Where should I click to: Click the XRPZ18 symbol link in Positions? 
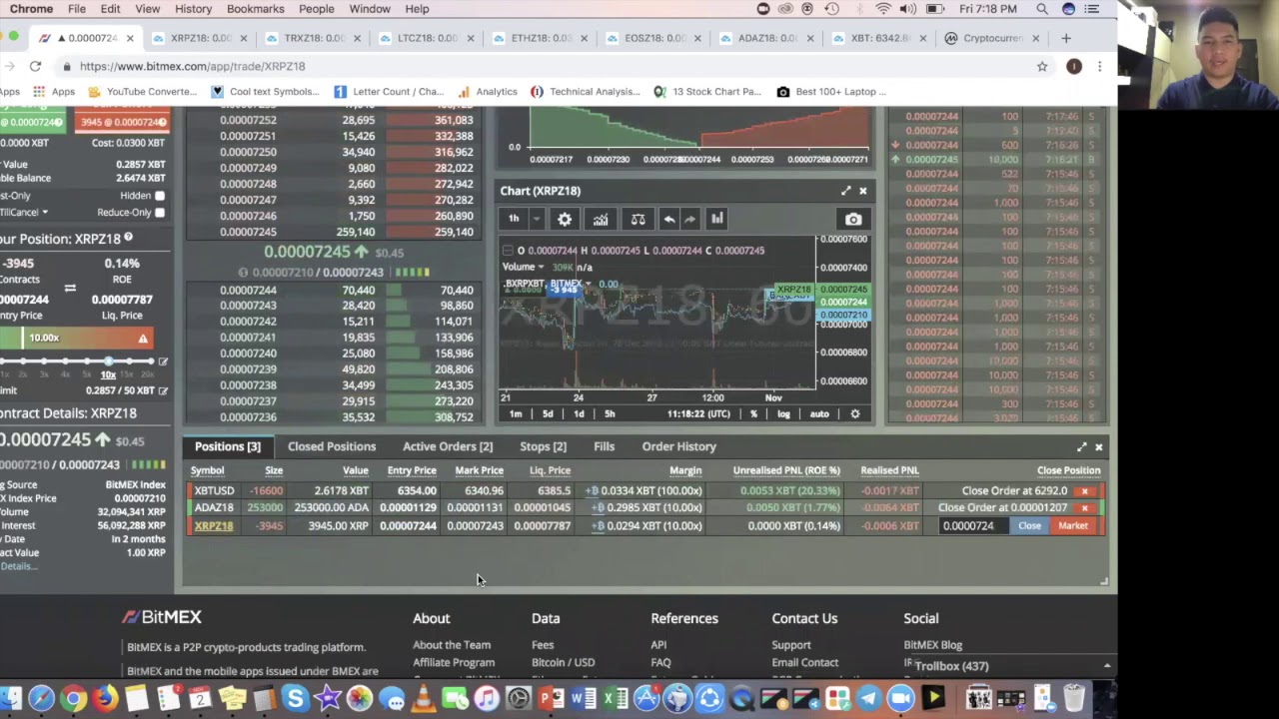click(214, 526)
